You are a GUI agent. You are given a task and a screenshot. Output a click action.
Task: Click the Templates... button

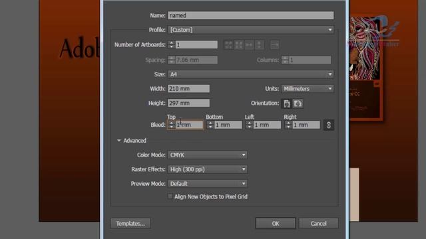[130, 224]
